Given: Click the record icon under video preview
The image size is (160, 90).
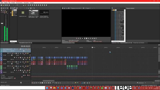Looking at the screenshot, I should click(x=76, y=38).
